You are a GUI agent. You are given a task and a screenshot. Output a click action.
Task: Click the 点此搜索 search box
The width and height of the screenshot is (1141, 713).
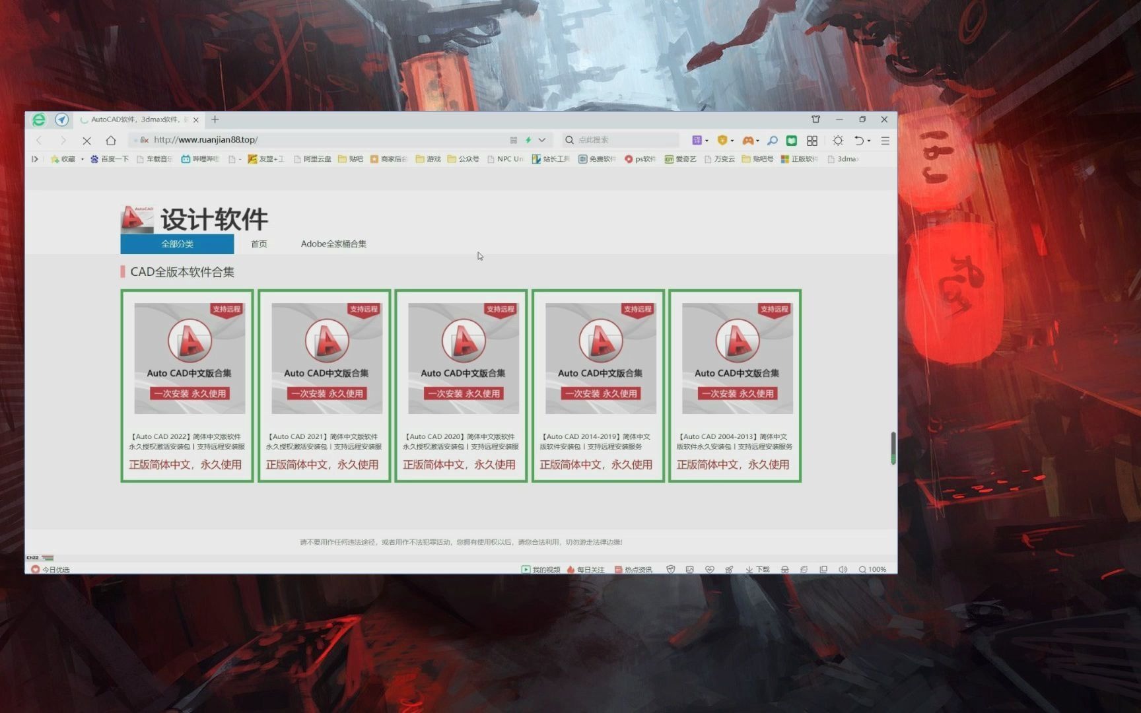coord(621,140)
